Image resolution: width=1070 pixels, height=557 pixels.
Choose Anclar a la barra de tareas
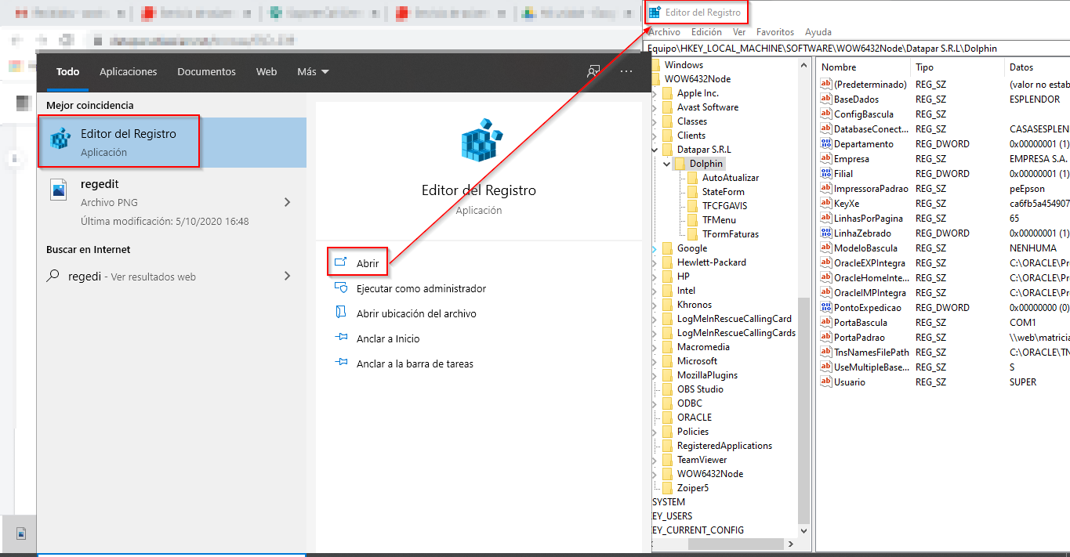point(415,363)
